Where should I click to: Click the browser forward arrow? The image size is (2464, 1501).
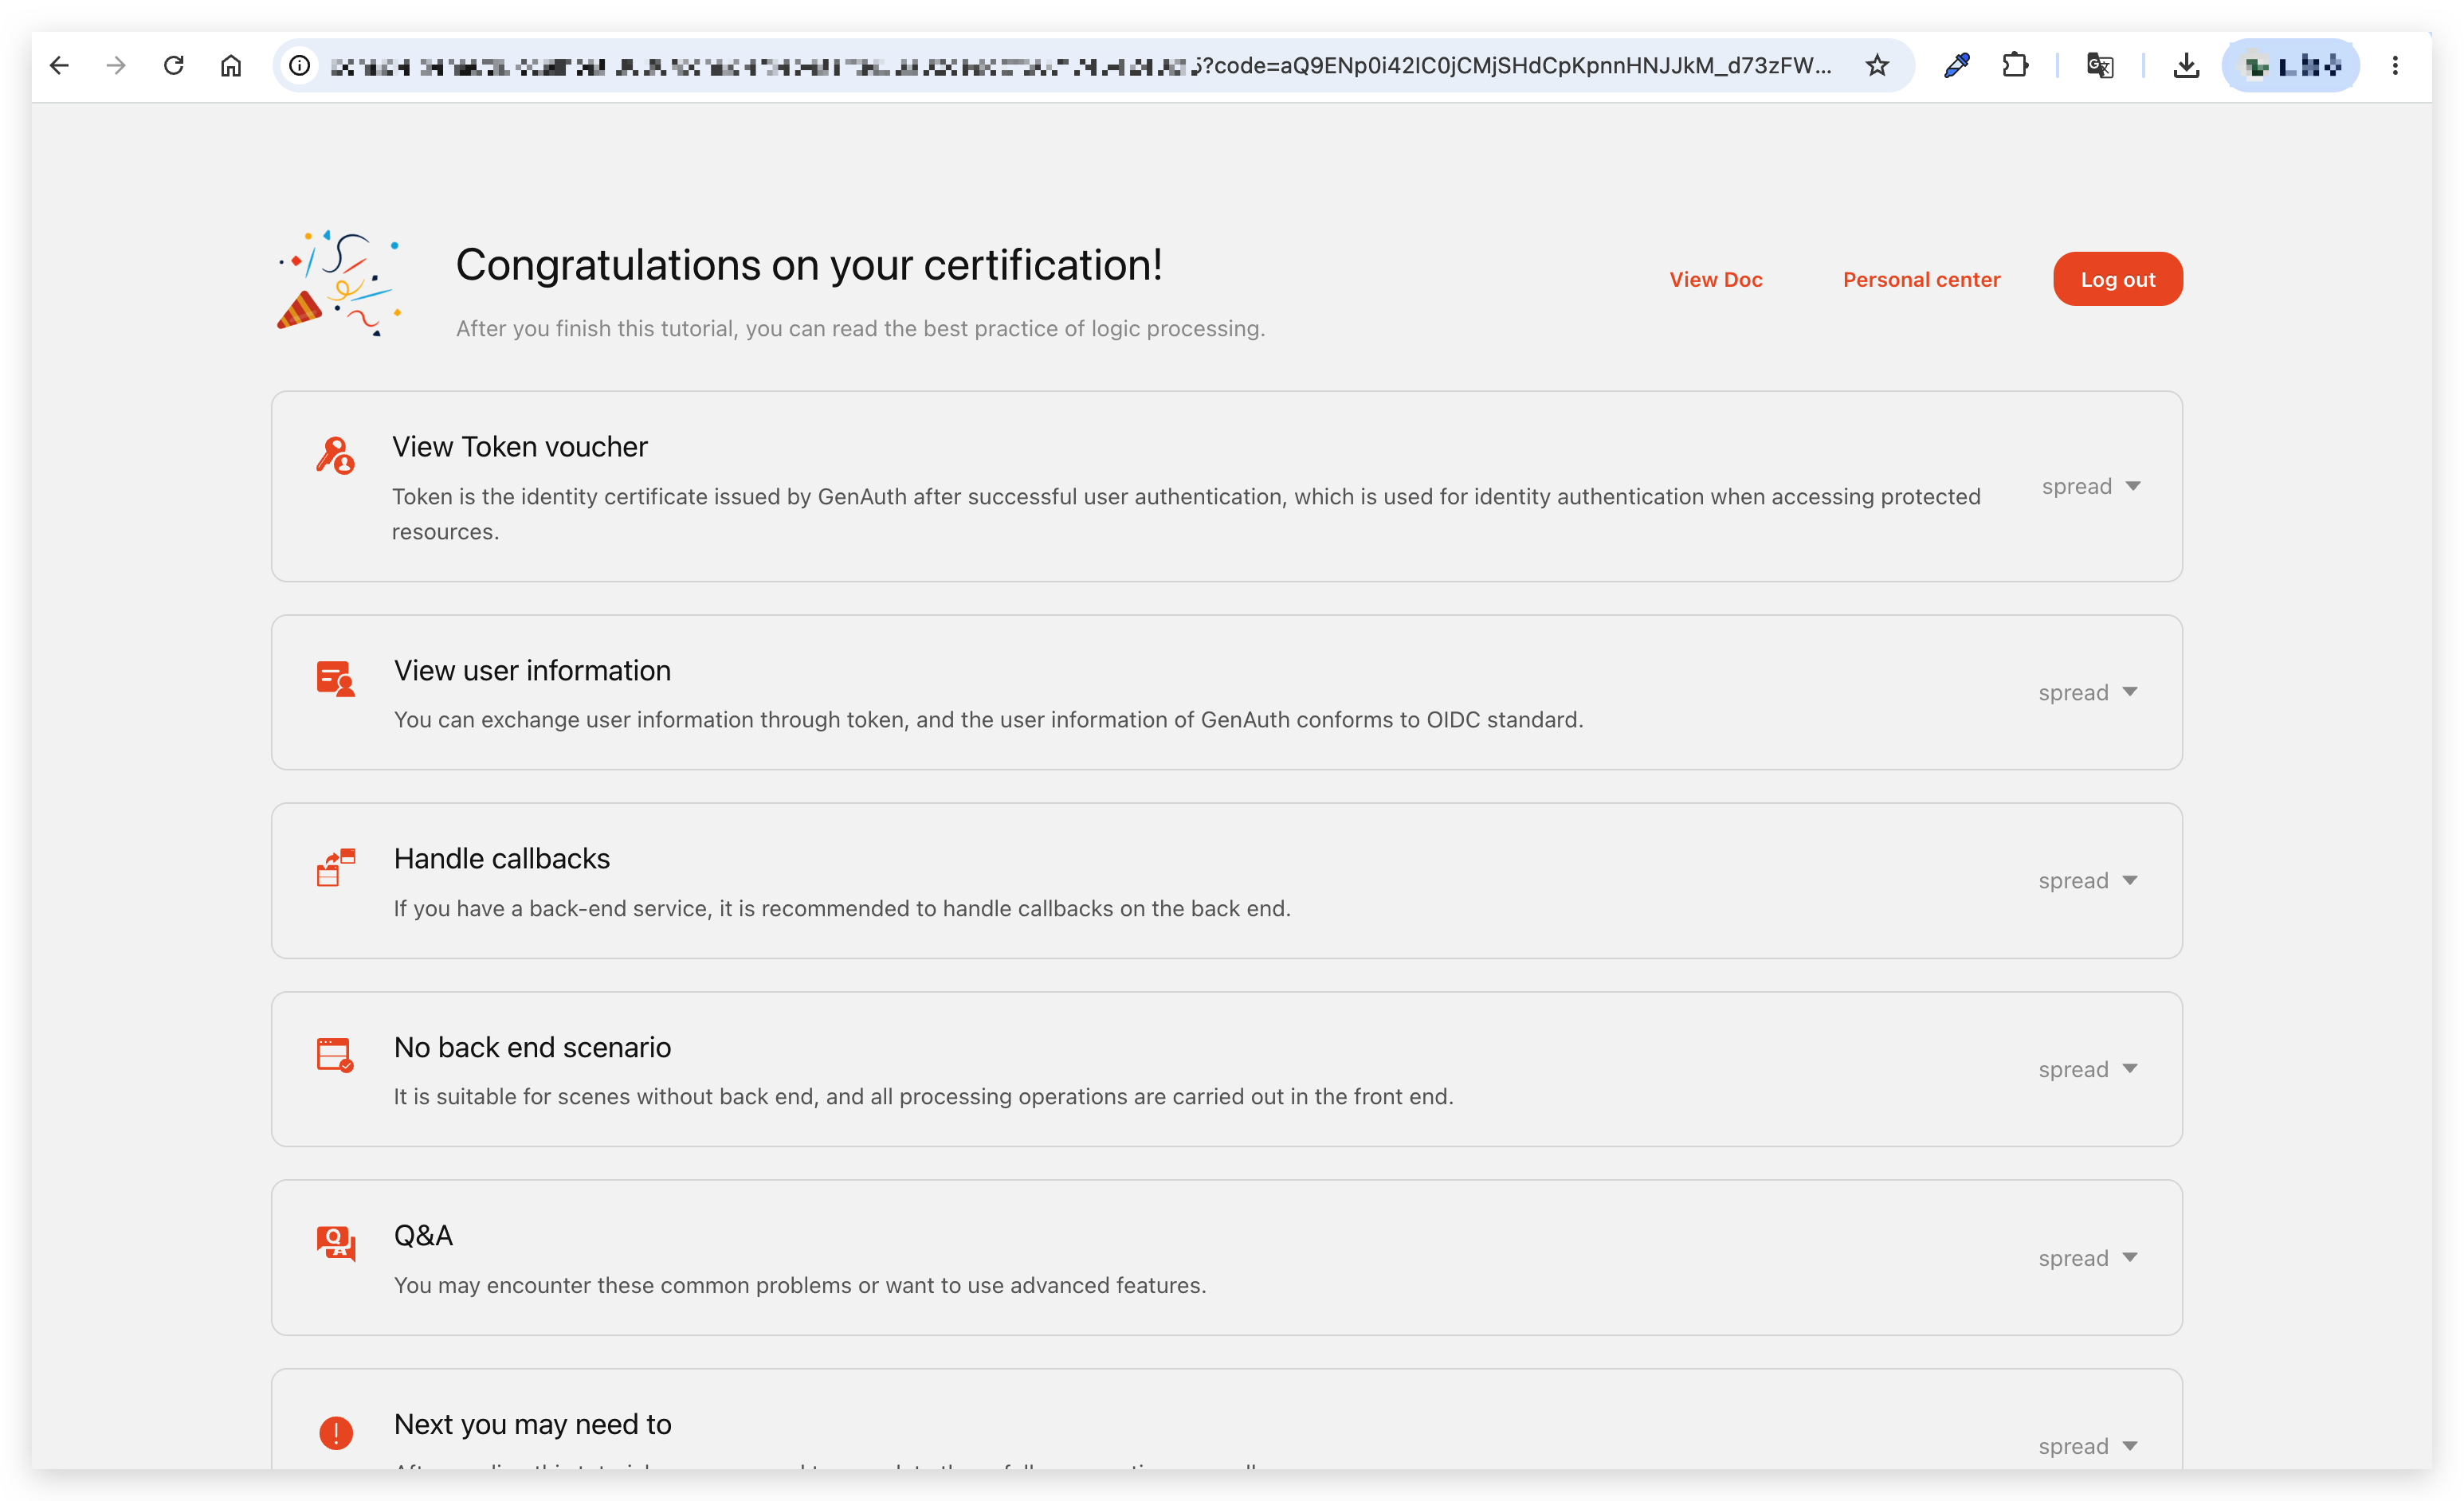pos(116,66)
